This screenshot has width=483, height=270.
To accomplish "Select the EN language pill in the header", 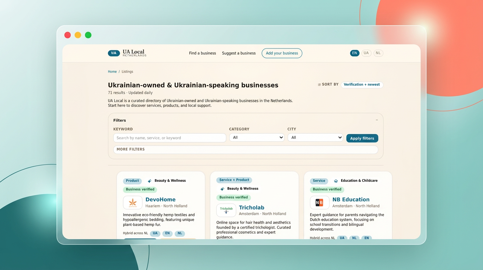I will click(x=355, y=53).
